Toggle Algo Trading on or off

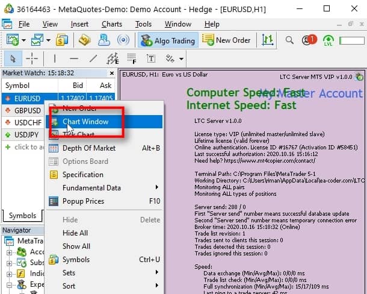coord(168,40)
